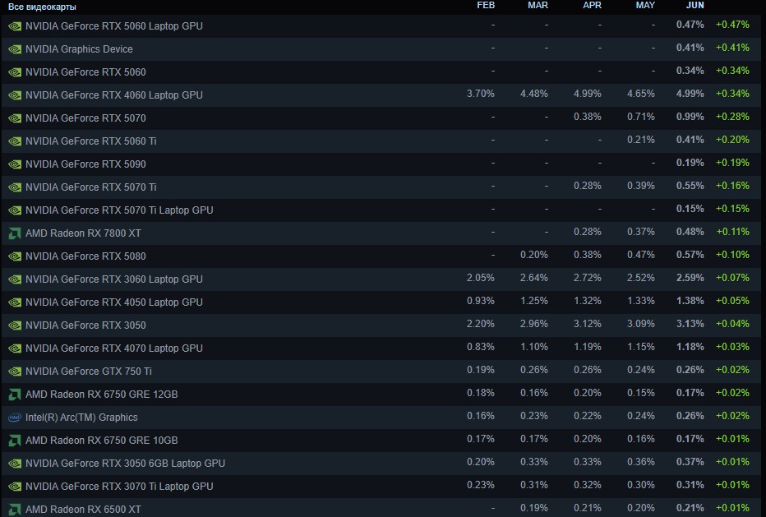Click NVIDIA icon beside GTX 750 Ti
This screenshot has width=766, height=517.
tap(15, 372)
